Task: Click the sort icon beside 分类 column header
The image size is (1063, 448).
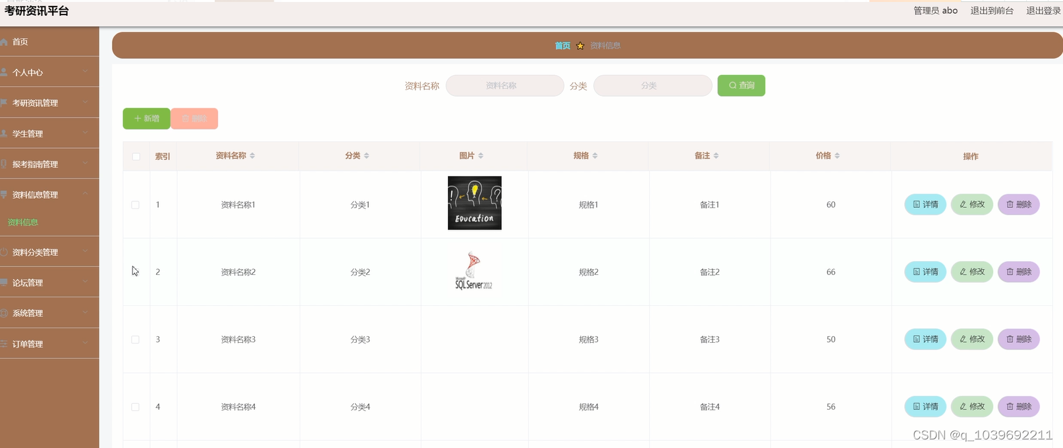Action: (367, 156)
